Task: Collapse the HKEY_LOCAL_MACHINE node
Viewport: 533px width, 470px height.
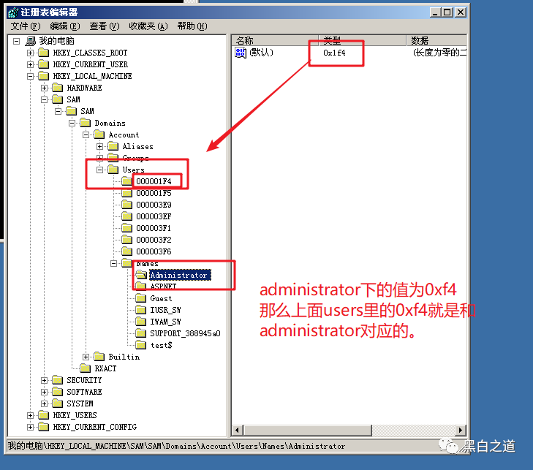Action: [30, 76]
